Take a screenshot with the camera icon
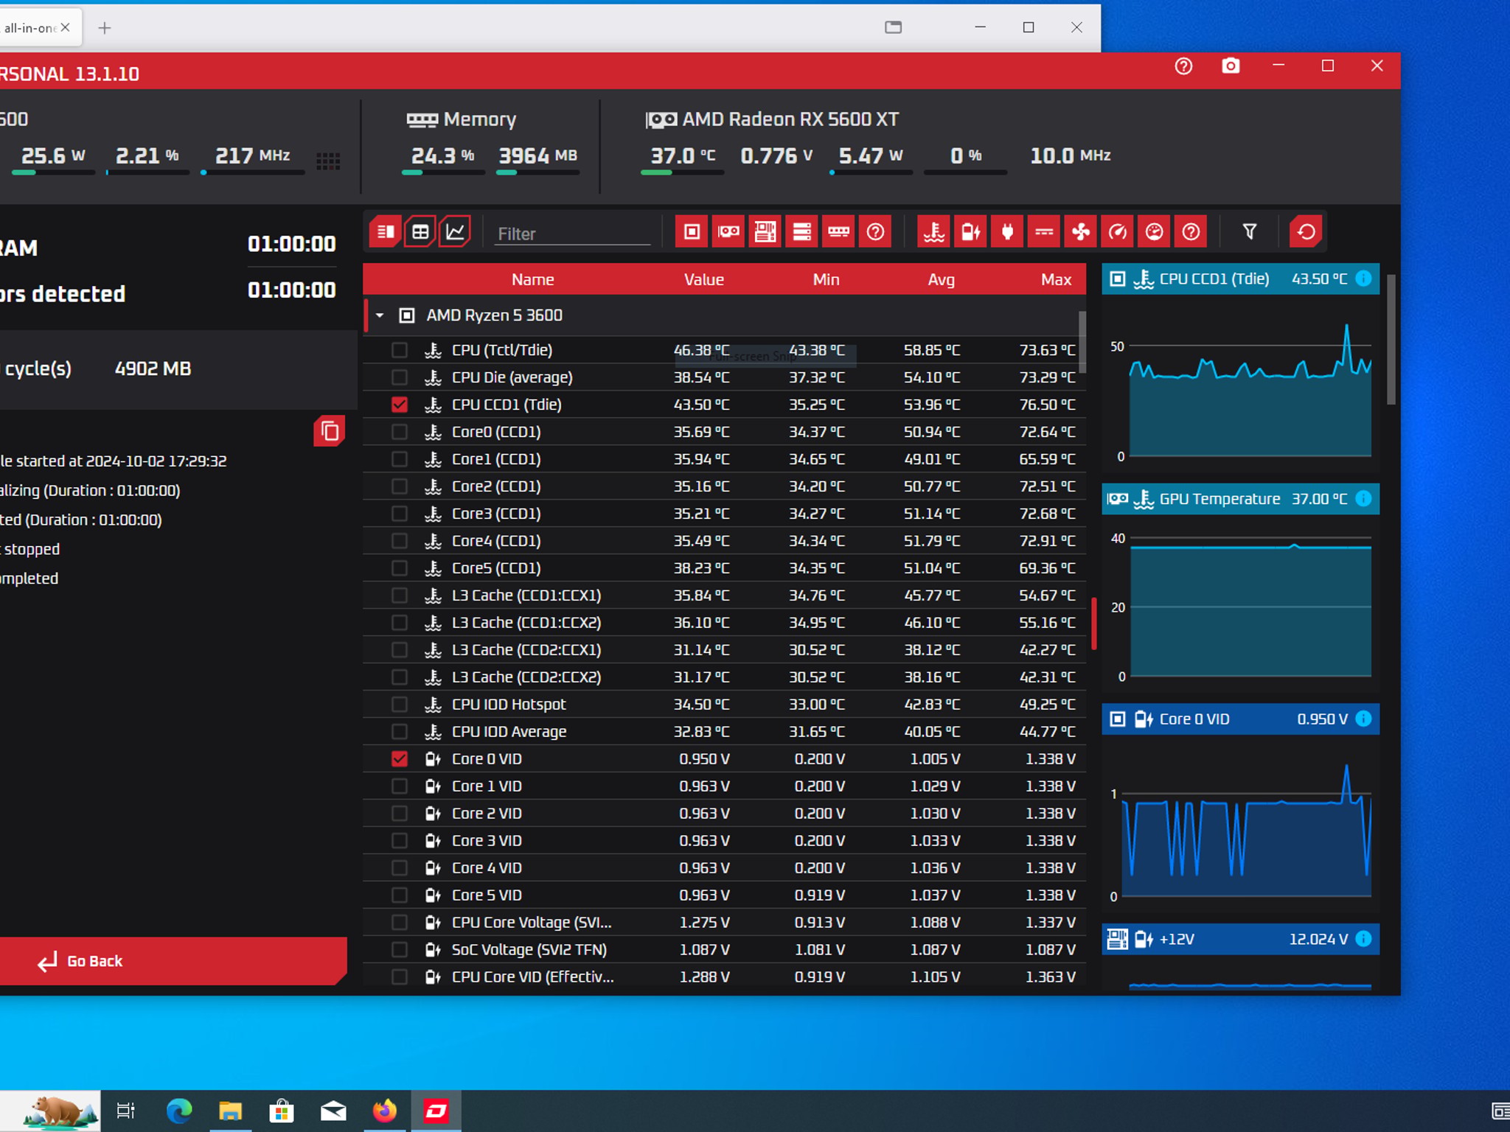This screenshot has width=1510, height=1132. [1231, 66]
